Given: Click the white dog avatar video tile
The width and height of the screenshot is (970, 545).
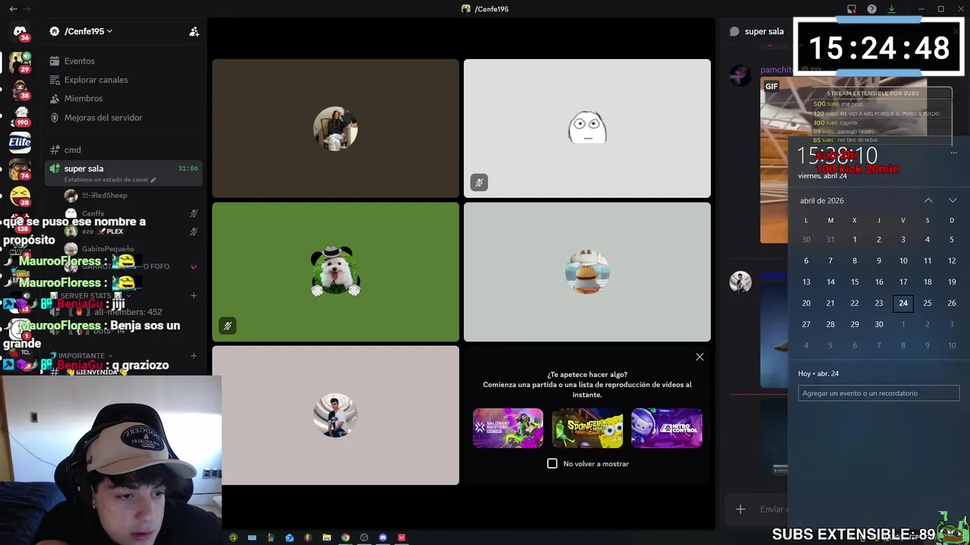Looking at the screenshot, I should [x=336, y=272].
